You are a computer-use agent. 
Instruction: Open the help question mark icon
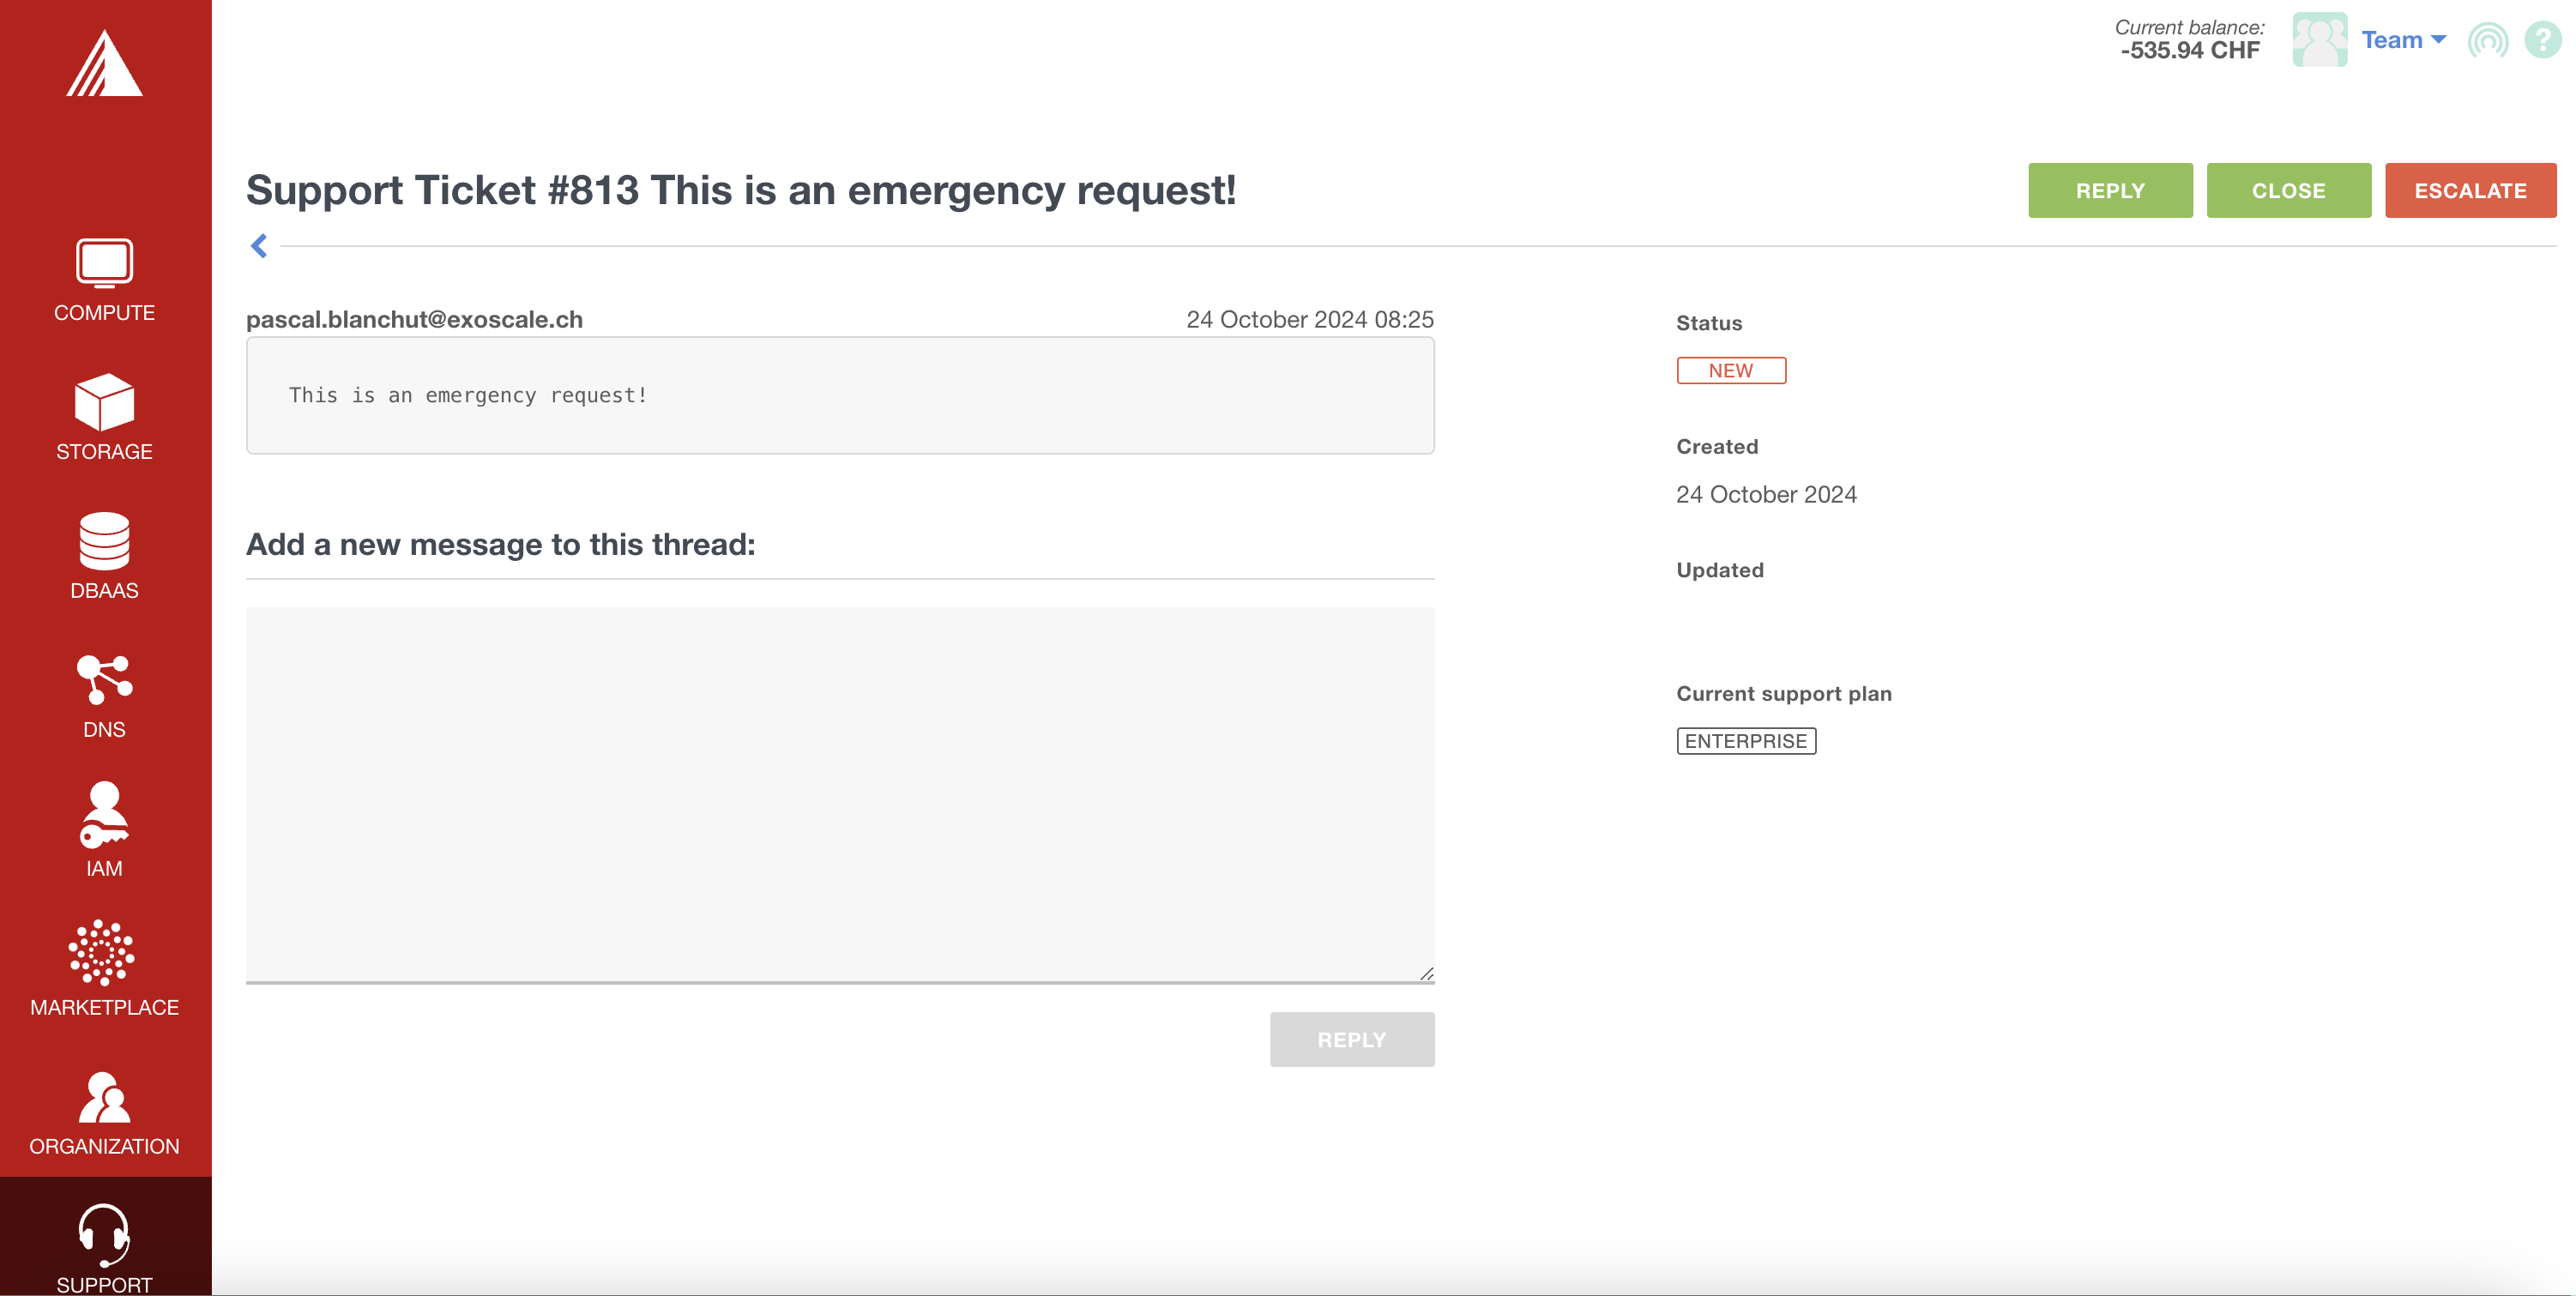click(2541, 40)
